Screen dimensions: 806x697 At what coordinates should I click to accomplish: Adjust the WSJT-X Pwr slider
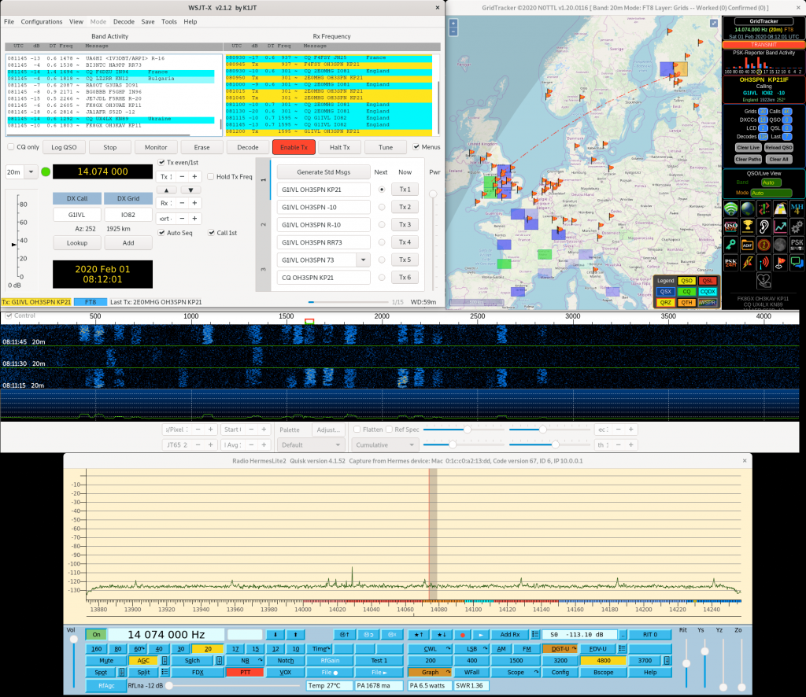pos(434,194)
